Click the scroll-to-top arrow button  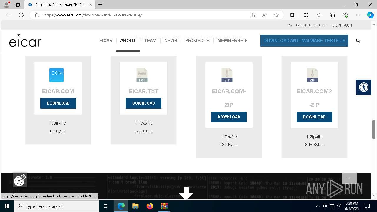pos(349,178)
